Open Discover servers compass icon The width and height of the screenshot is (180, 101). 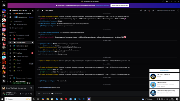4,81
